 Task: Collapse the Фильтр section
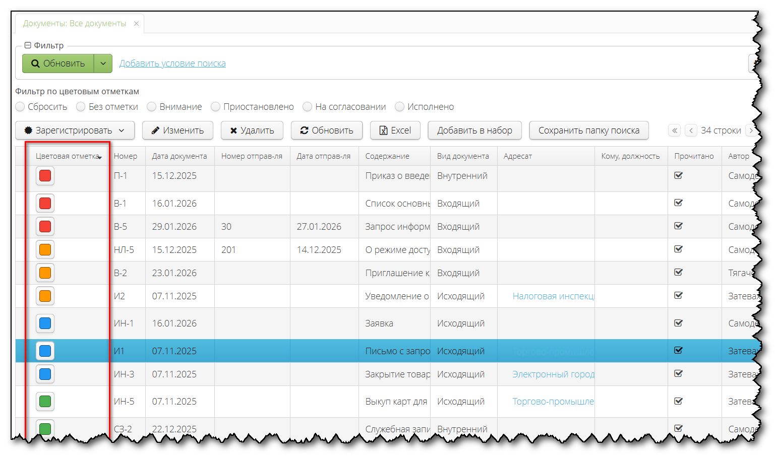(28, 45)
